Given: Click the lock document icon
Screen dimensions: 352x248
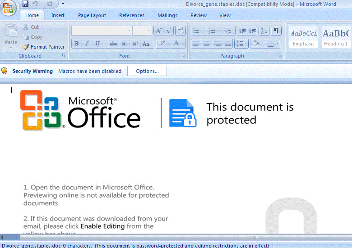Looking at the screenshot, I should (182, 113).
